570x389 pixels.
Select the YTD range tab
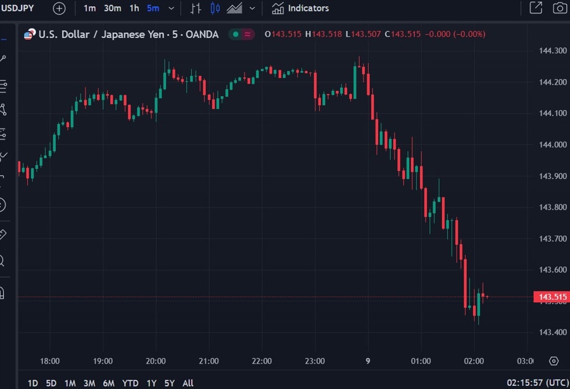[x=130, y=383]
